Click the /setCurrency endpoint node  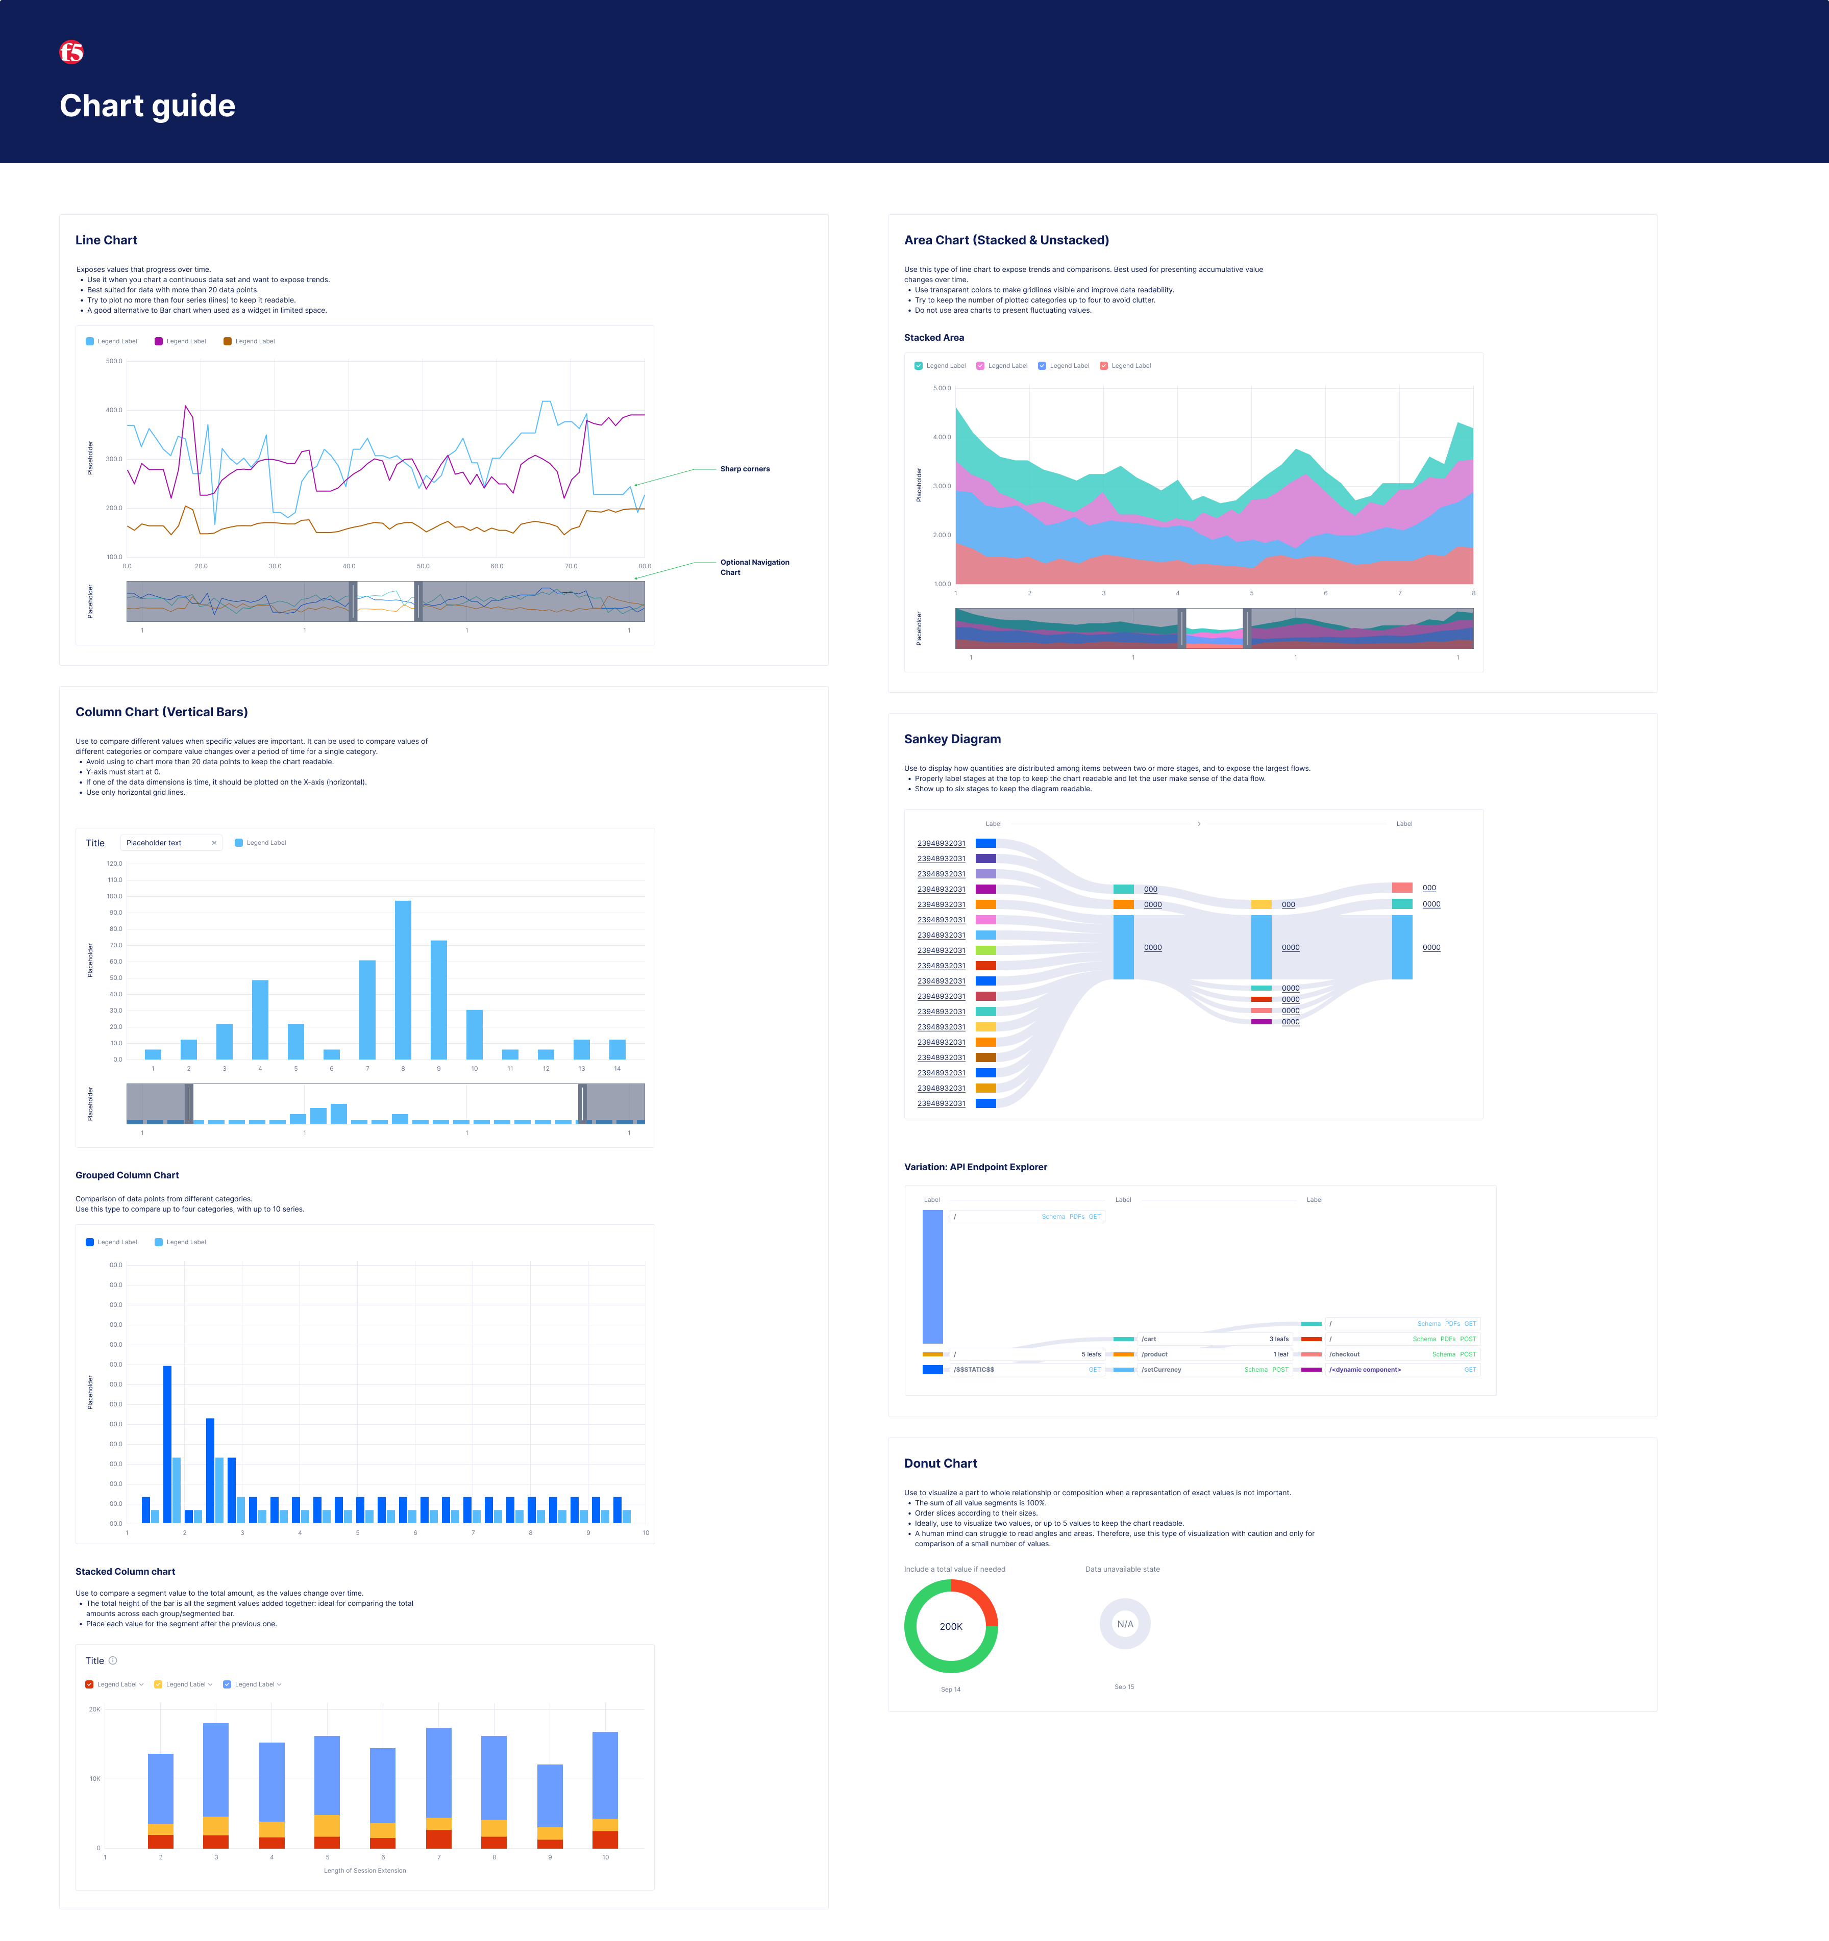pyautogui.click(x=1161, y=1370)
